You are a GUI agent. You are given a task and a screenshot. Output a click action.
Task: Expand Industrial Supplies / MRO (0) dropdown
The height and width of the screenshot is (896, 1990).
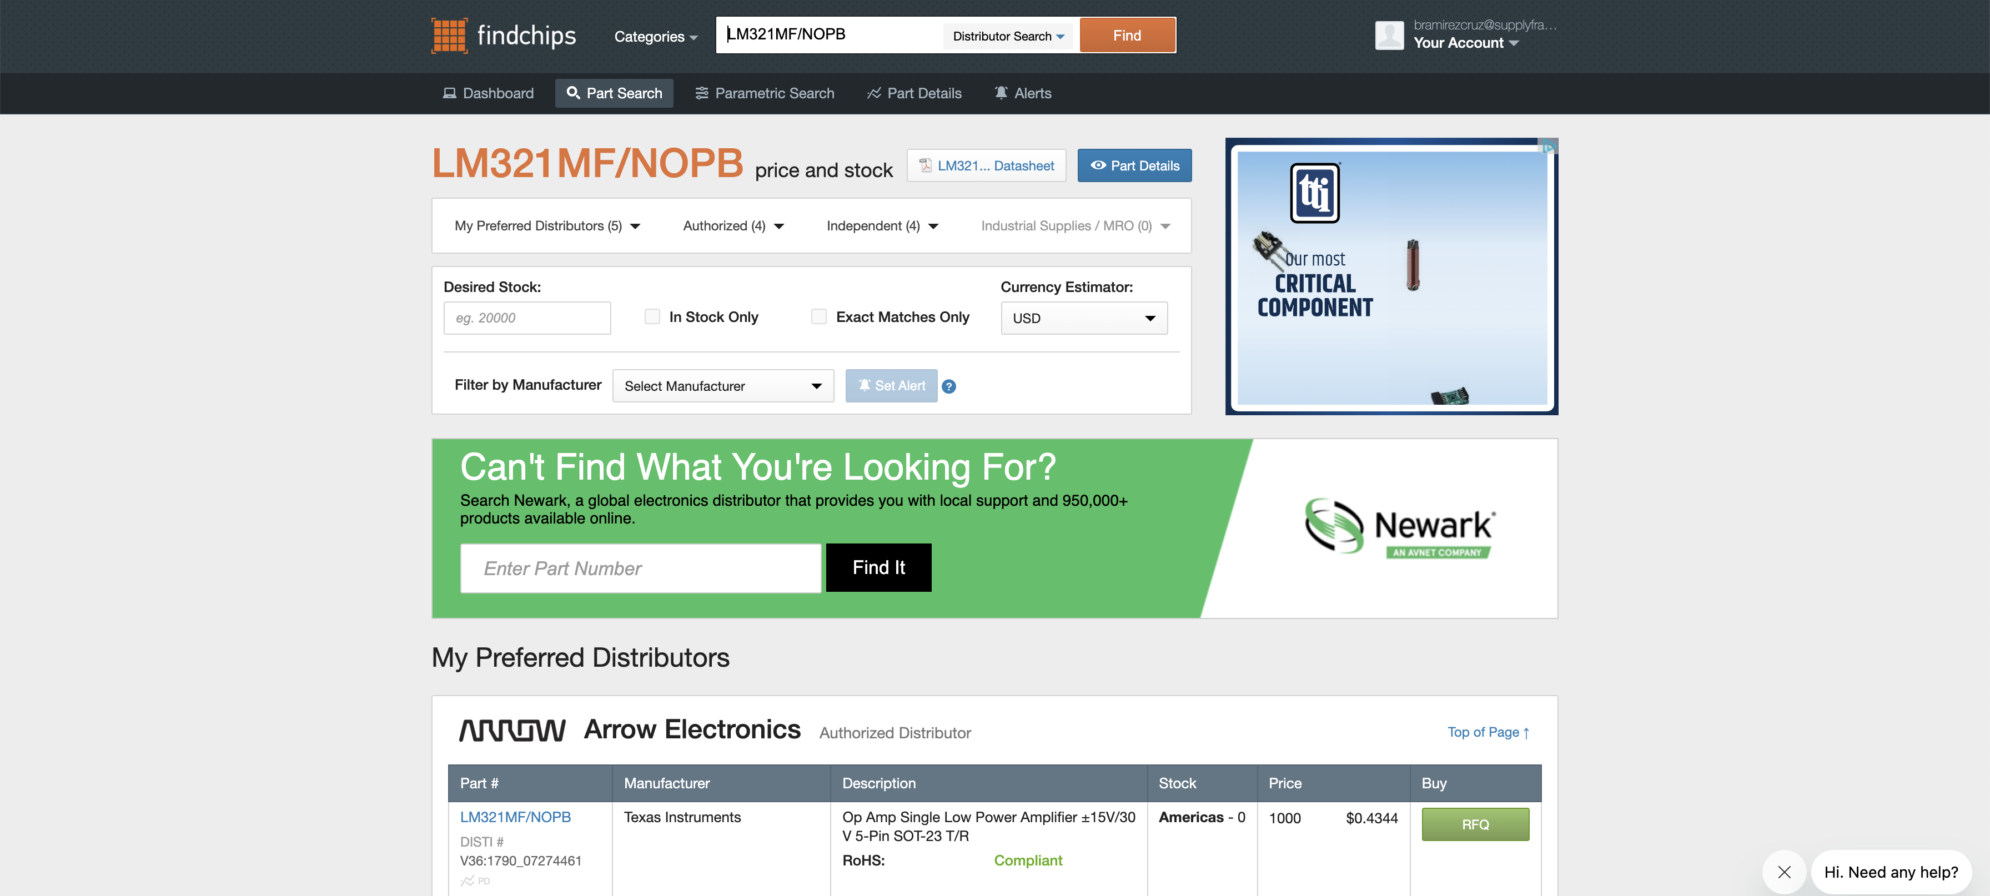click(x=1076, y=225)
